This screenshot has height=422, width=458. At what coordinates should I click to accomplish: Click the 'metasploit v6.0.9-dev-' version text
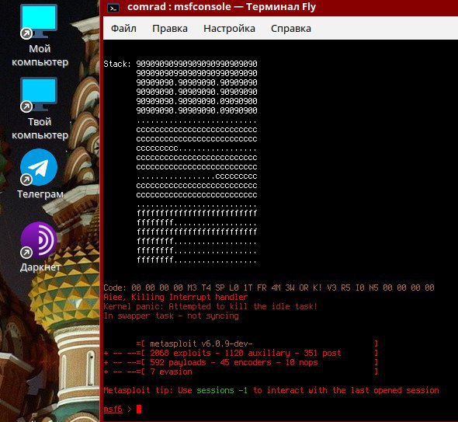tap(201, 344)
